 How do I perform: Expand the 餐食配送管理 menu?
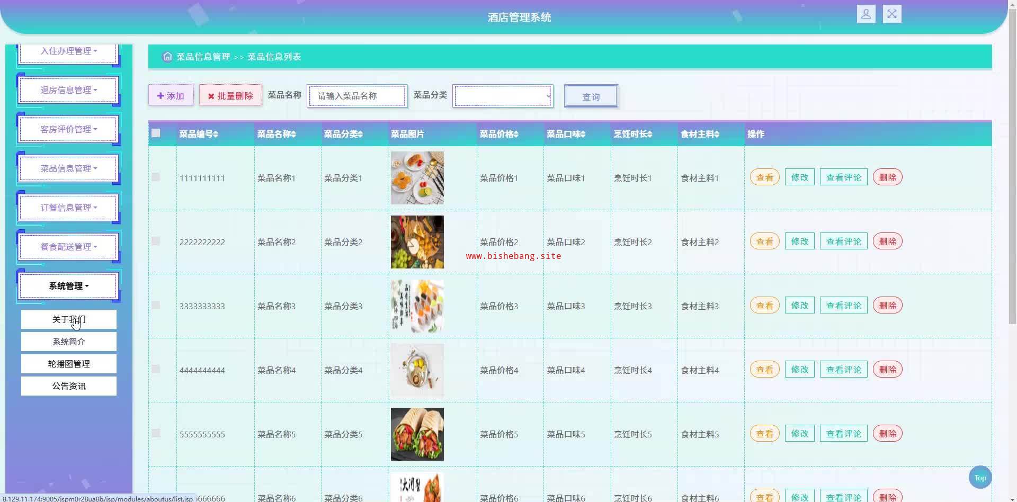(x=68, y=247)
